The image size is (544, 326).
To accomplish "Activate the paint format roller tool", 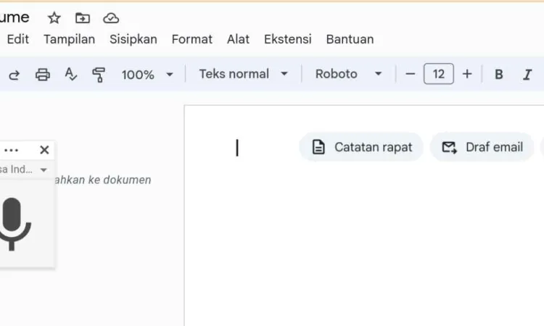I will point(99,75).
